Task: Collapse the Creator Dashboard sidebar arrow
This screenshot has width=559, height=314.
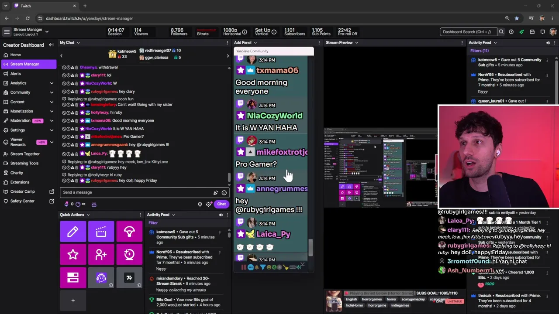Action: (x=51, y=45)
